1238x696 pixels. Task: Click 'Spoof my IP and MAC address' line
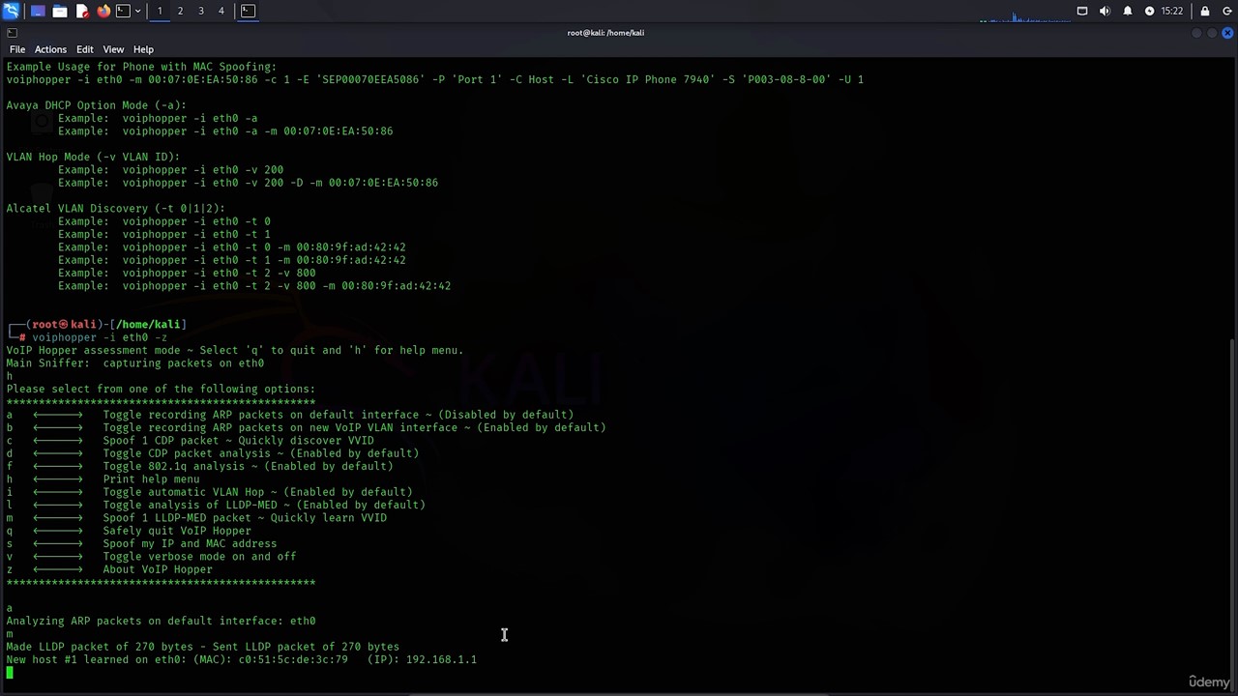[x=190, y=543]
